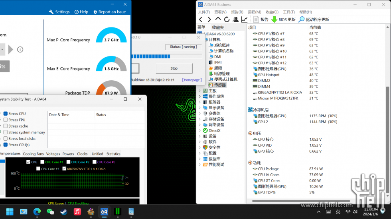The image size is (391, 219).
Task: Open the 报告(R) menu
Action: (237, 12)
